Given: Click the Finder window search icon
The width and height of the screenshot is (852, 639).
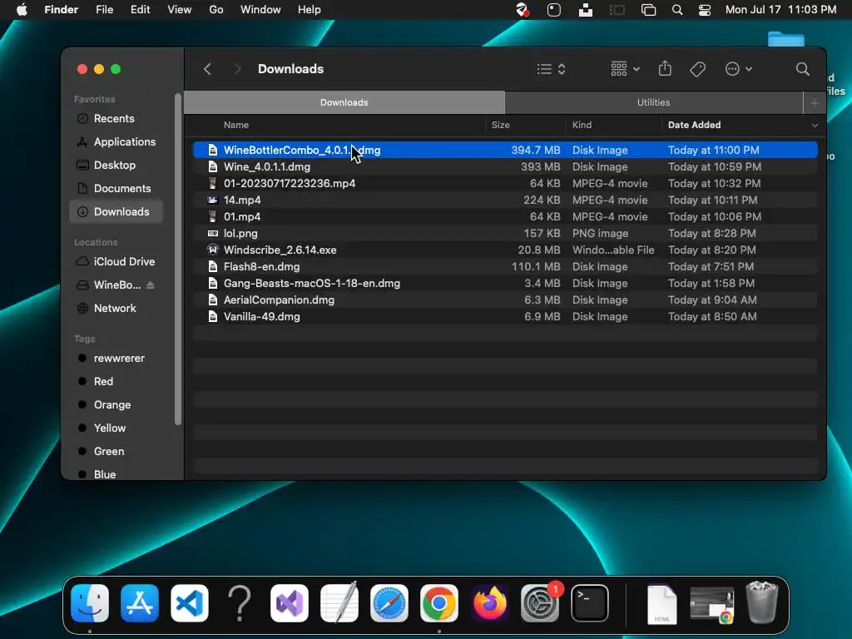Looking at the screenshot, I should click(803, 69).
